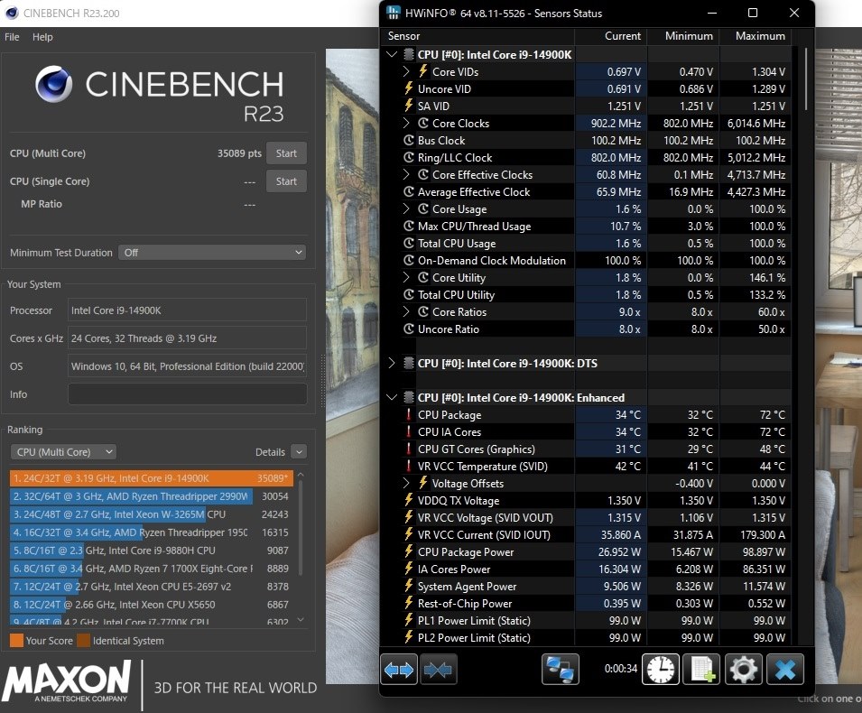Click the Cinebench ranking list scrollbar

[301, 528]
